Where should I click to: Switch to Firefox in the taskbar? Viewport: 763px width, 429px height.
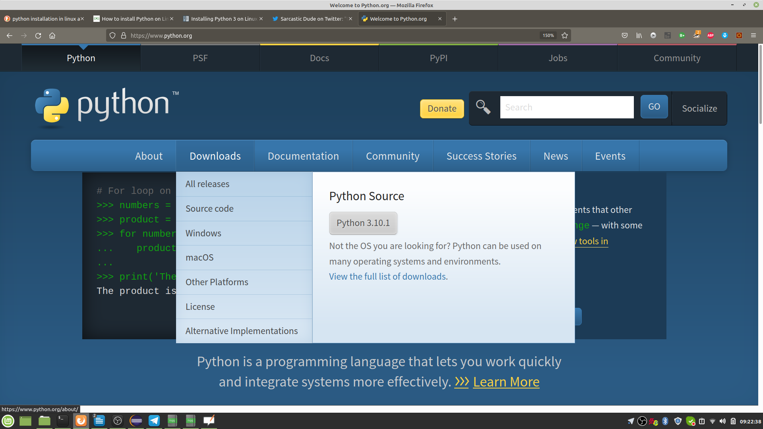point(81,421)
